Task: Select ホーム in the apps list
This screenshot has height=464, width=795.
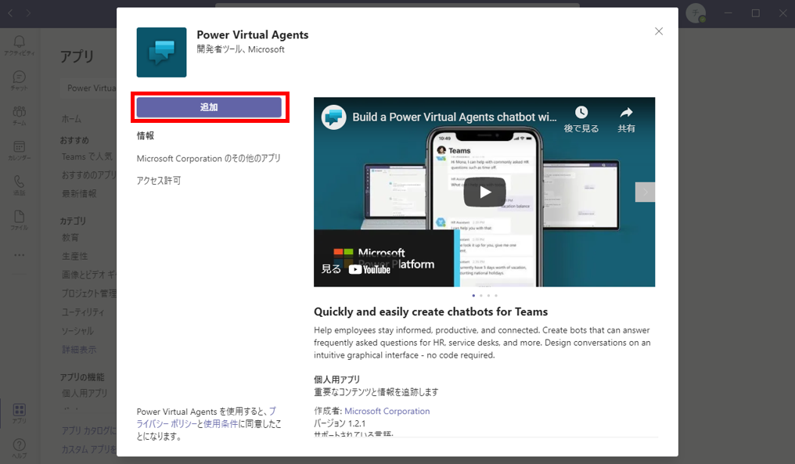Action: (x=71, y=119)
